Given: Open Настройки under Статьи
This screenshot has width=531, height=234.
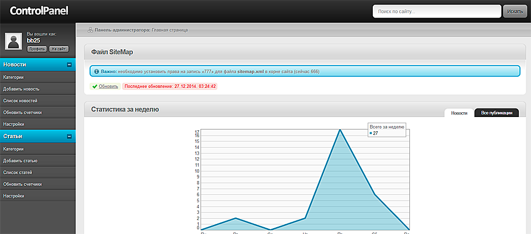Looking at the screenshot, I should click(38, 196).
